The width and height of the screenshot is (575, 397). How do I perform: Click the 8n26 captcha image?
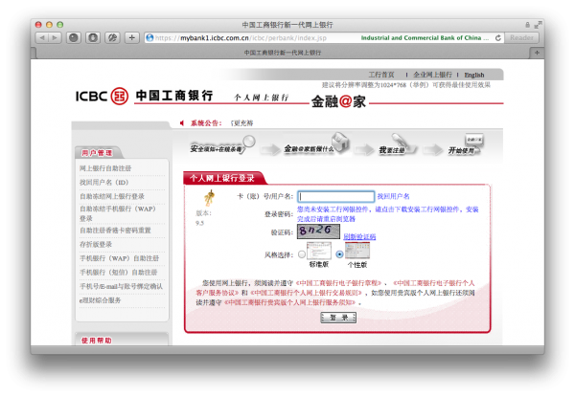pyautogui.click(x=318, y=232)
